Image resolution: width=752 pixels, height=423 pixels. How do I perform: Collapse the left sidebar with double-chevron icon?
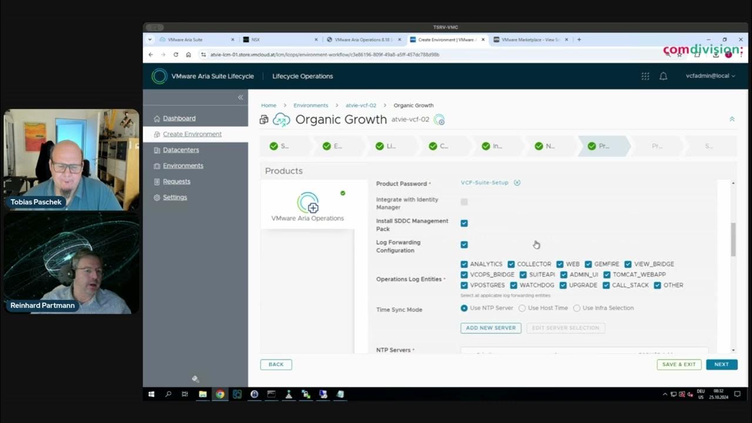pyautogui.click(x=240, y=98)
